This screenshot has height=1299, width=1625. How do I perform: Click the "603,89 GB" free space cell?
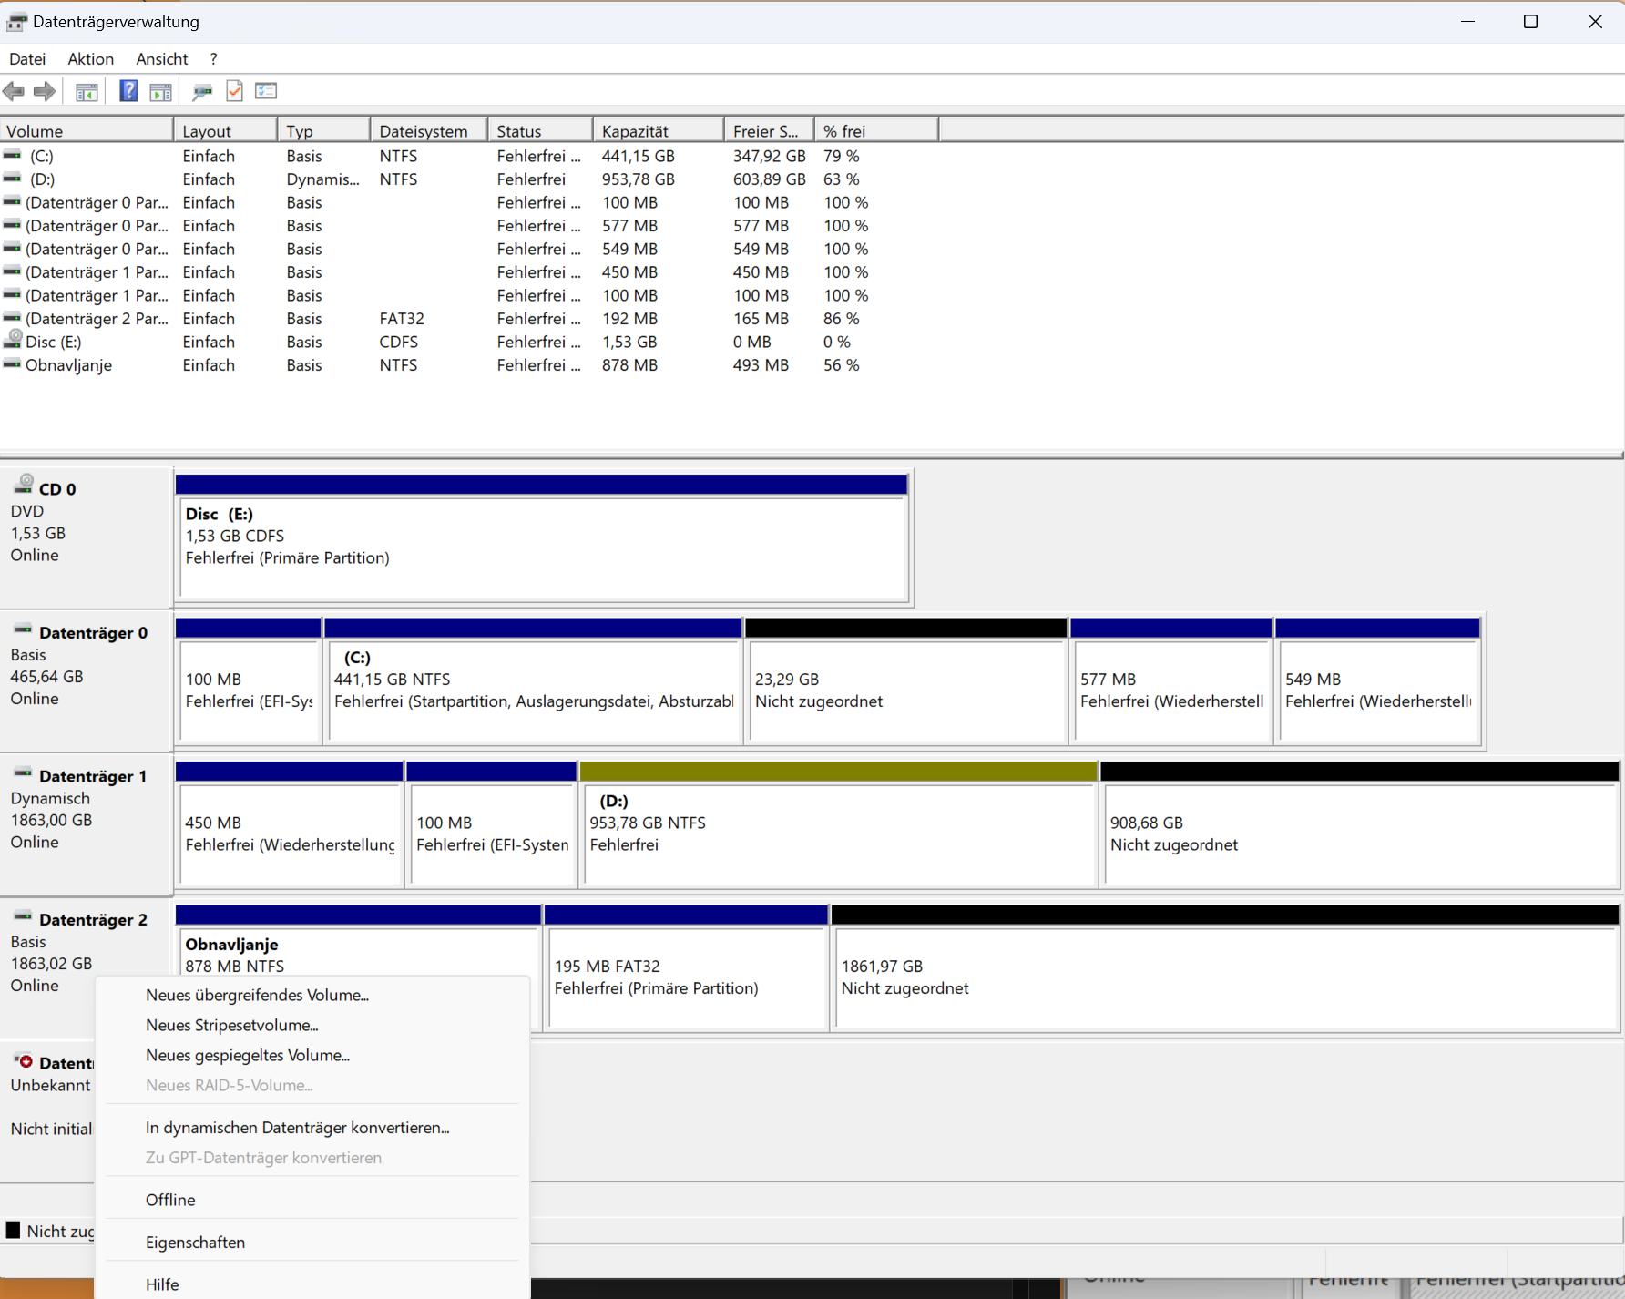click(x=770, y=179)
